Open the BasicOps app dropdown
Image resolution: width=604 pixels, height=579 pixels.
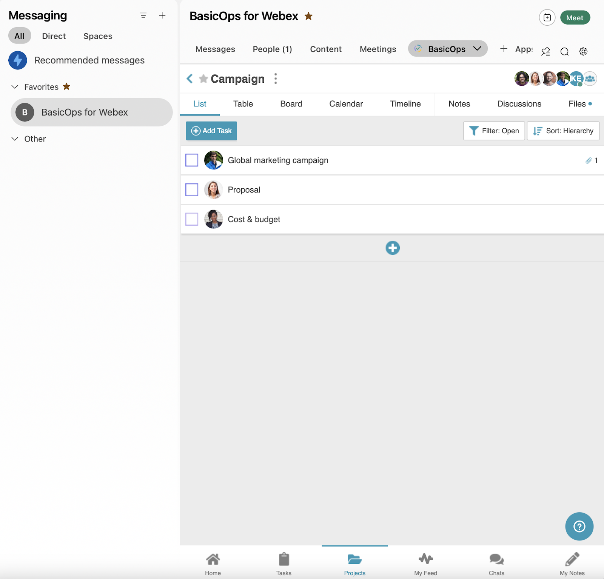448,48
